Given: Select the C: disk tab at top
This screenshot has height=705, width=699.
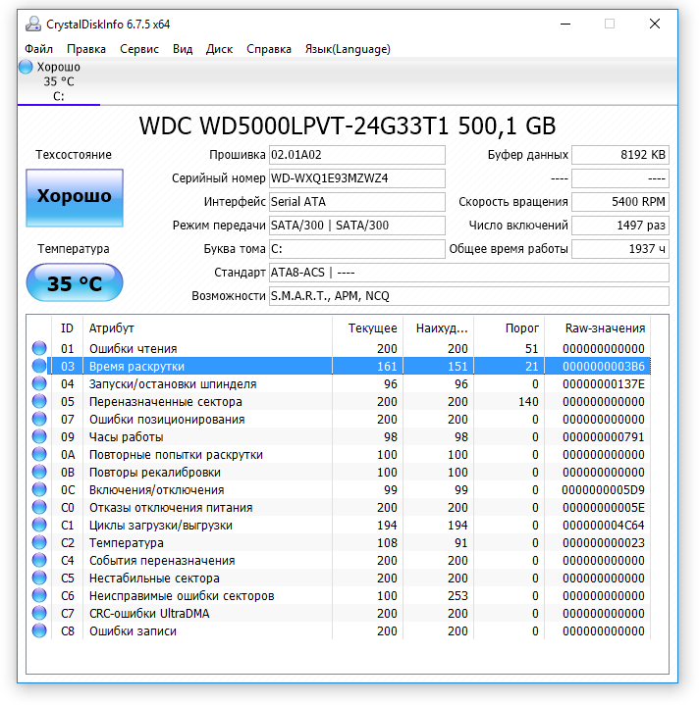Looking at the screenshot, I should (x=59, y=81).
